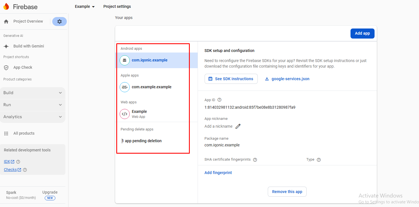This screenshot has width=419, height=207.
Task: Open App Check shortcut
Action: pos(23,67)
